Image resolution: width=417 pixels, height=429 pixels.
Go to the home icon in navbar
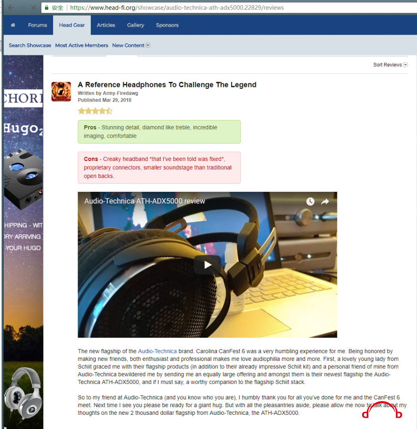[x=13, y=25]
